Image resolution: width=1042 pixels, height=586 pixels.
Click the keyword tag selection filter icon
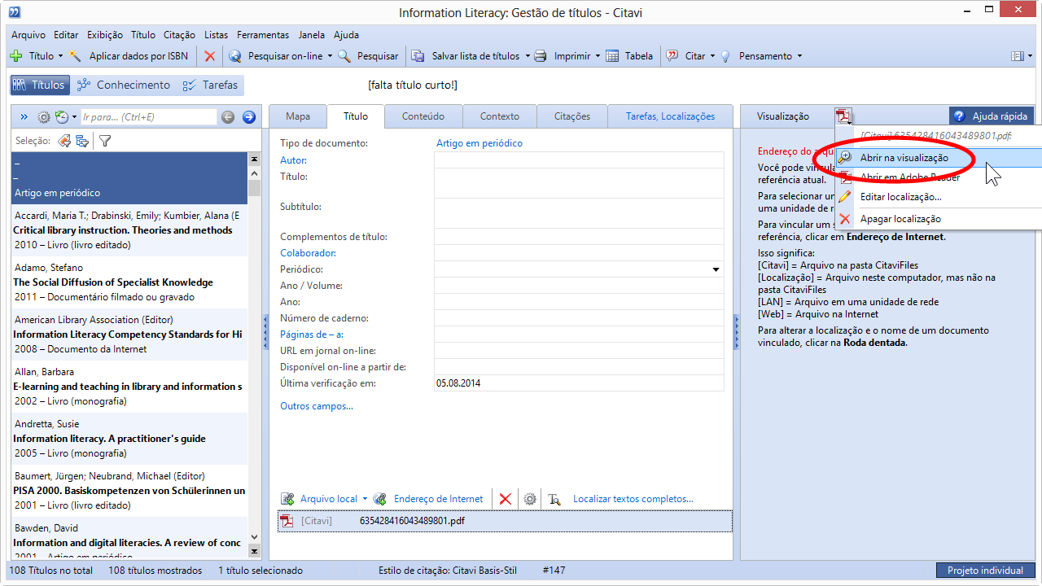click(63, 141)
